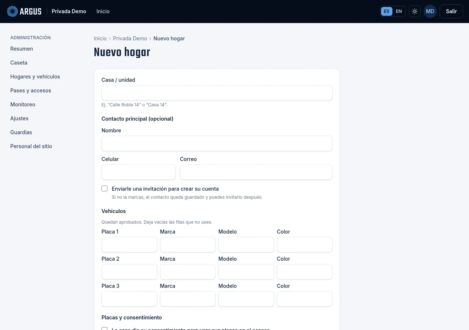Click the ADMINISTRACIÓN sidebar heading

pos(30,38)
